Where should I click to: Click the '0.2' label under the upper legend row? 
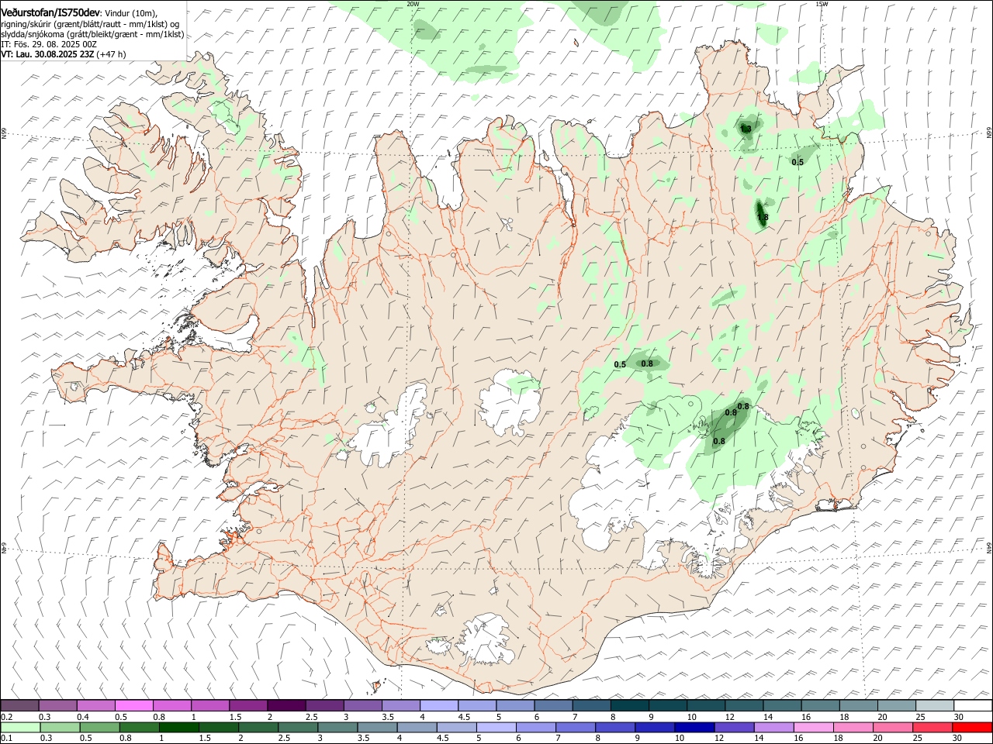(7, 717)
